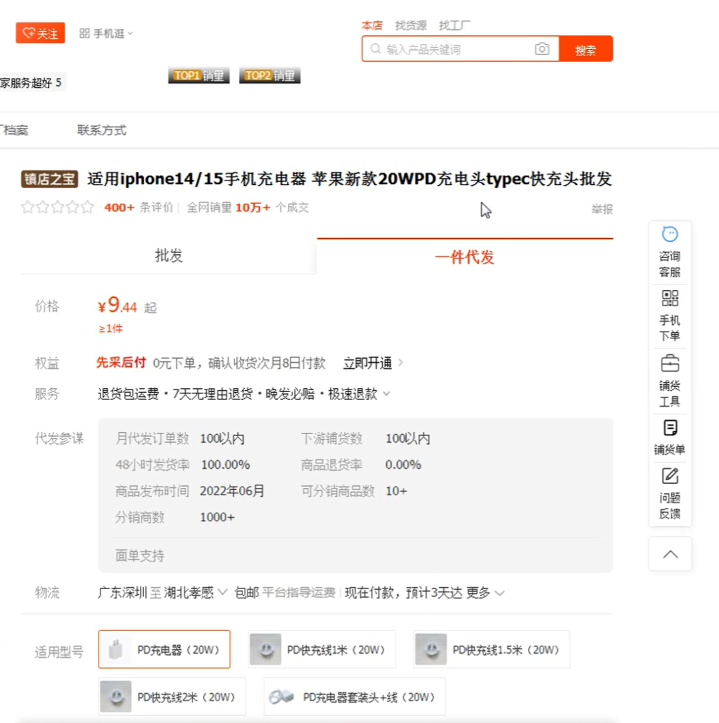The width and height of the screenshot is (719, 723).
Task: Select the PD快充线2米（20W） option
Action: tap(172, 696)
